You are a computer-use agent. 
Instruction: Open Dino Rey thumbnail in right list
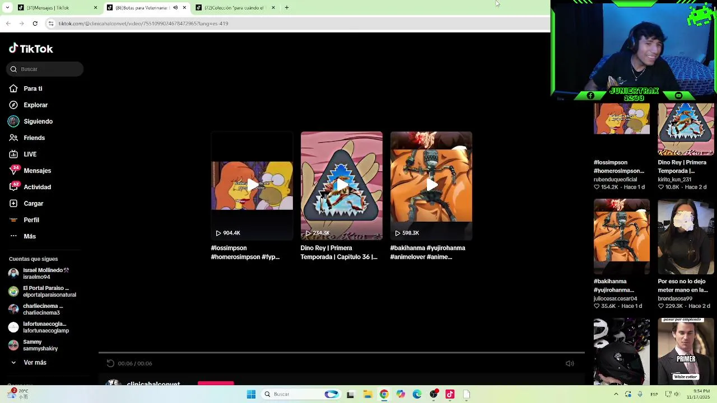point(686,129)
